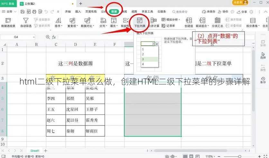This screenshot has width=269, height=158.
Task: Open a new document tab with plus
Action: (x=80, y=4)
